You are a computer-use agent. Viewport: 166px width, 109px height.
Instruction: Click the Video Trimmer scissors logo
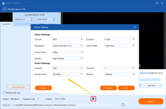(x=3, y=3)
